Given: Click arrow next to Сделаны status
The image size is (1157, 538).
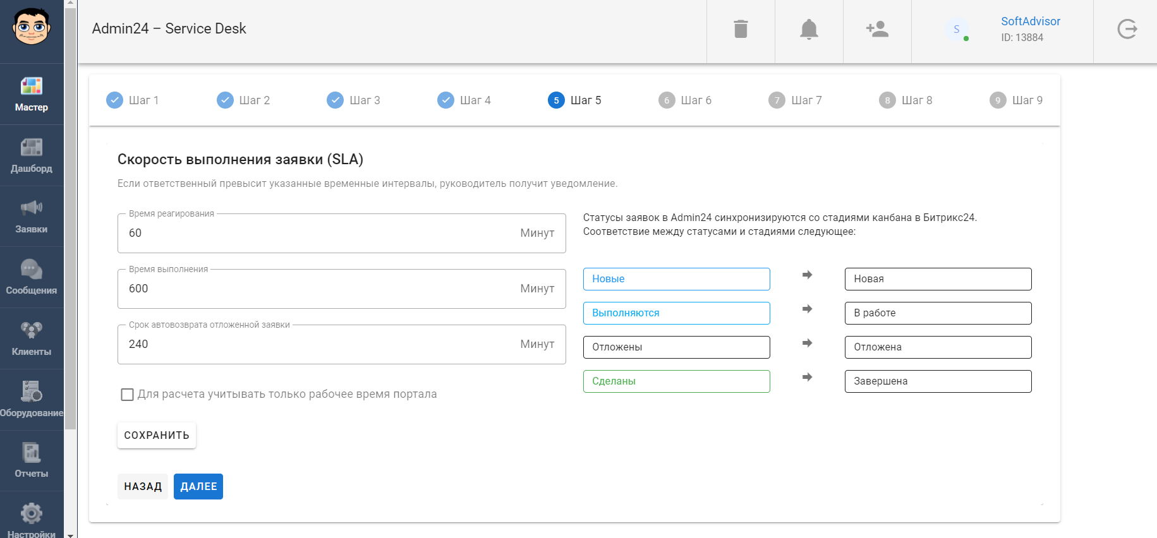Looking at the screenshot, I should pyautogui.click(x=807, y=377).
